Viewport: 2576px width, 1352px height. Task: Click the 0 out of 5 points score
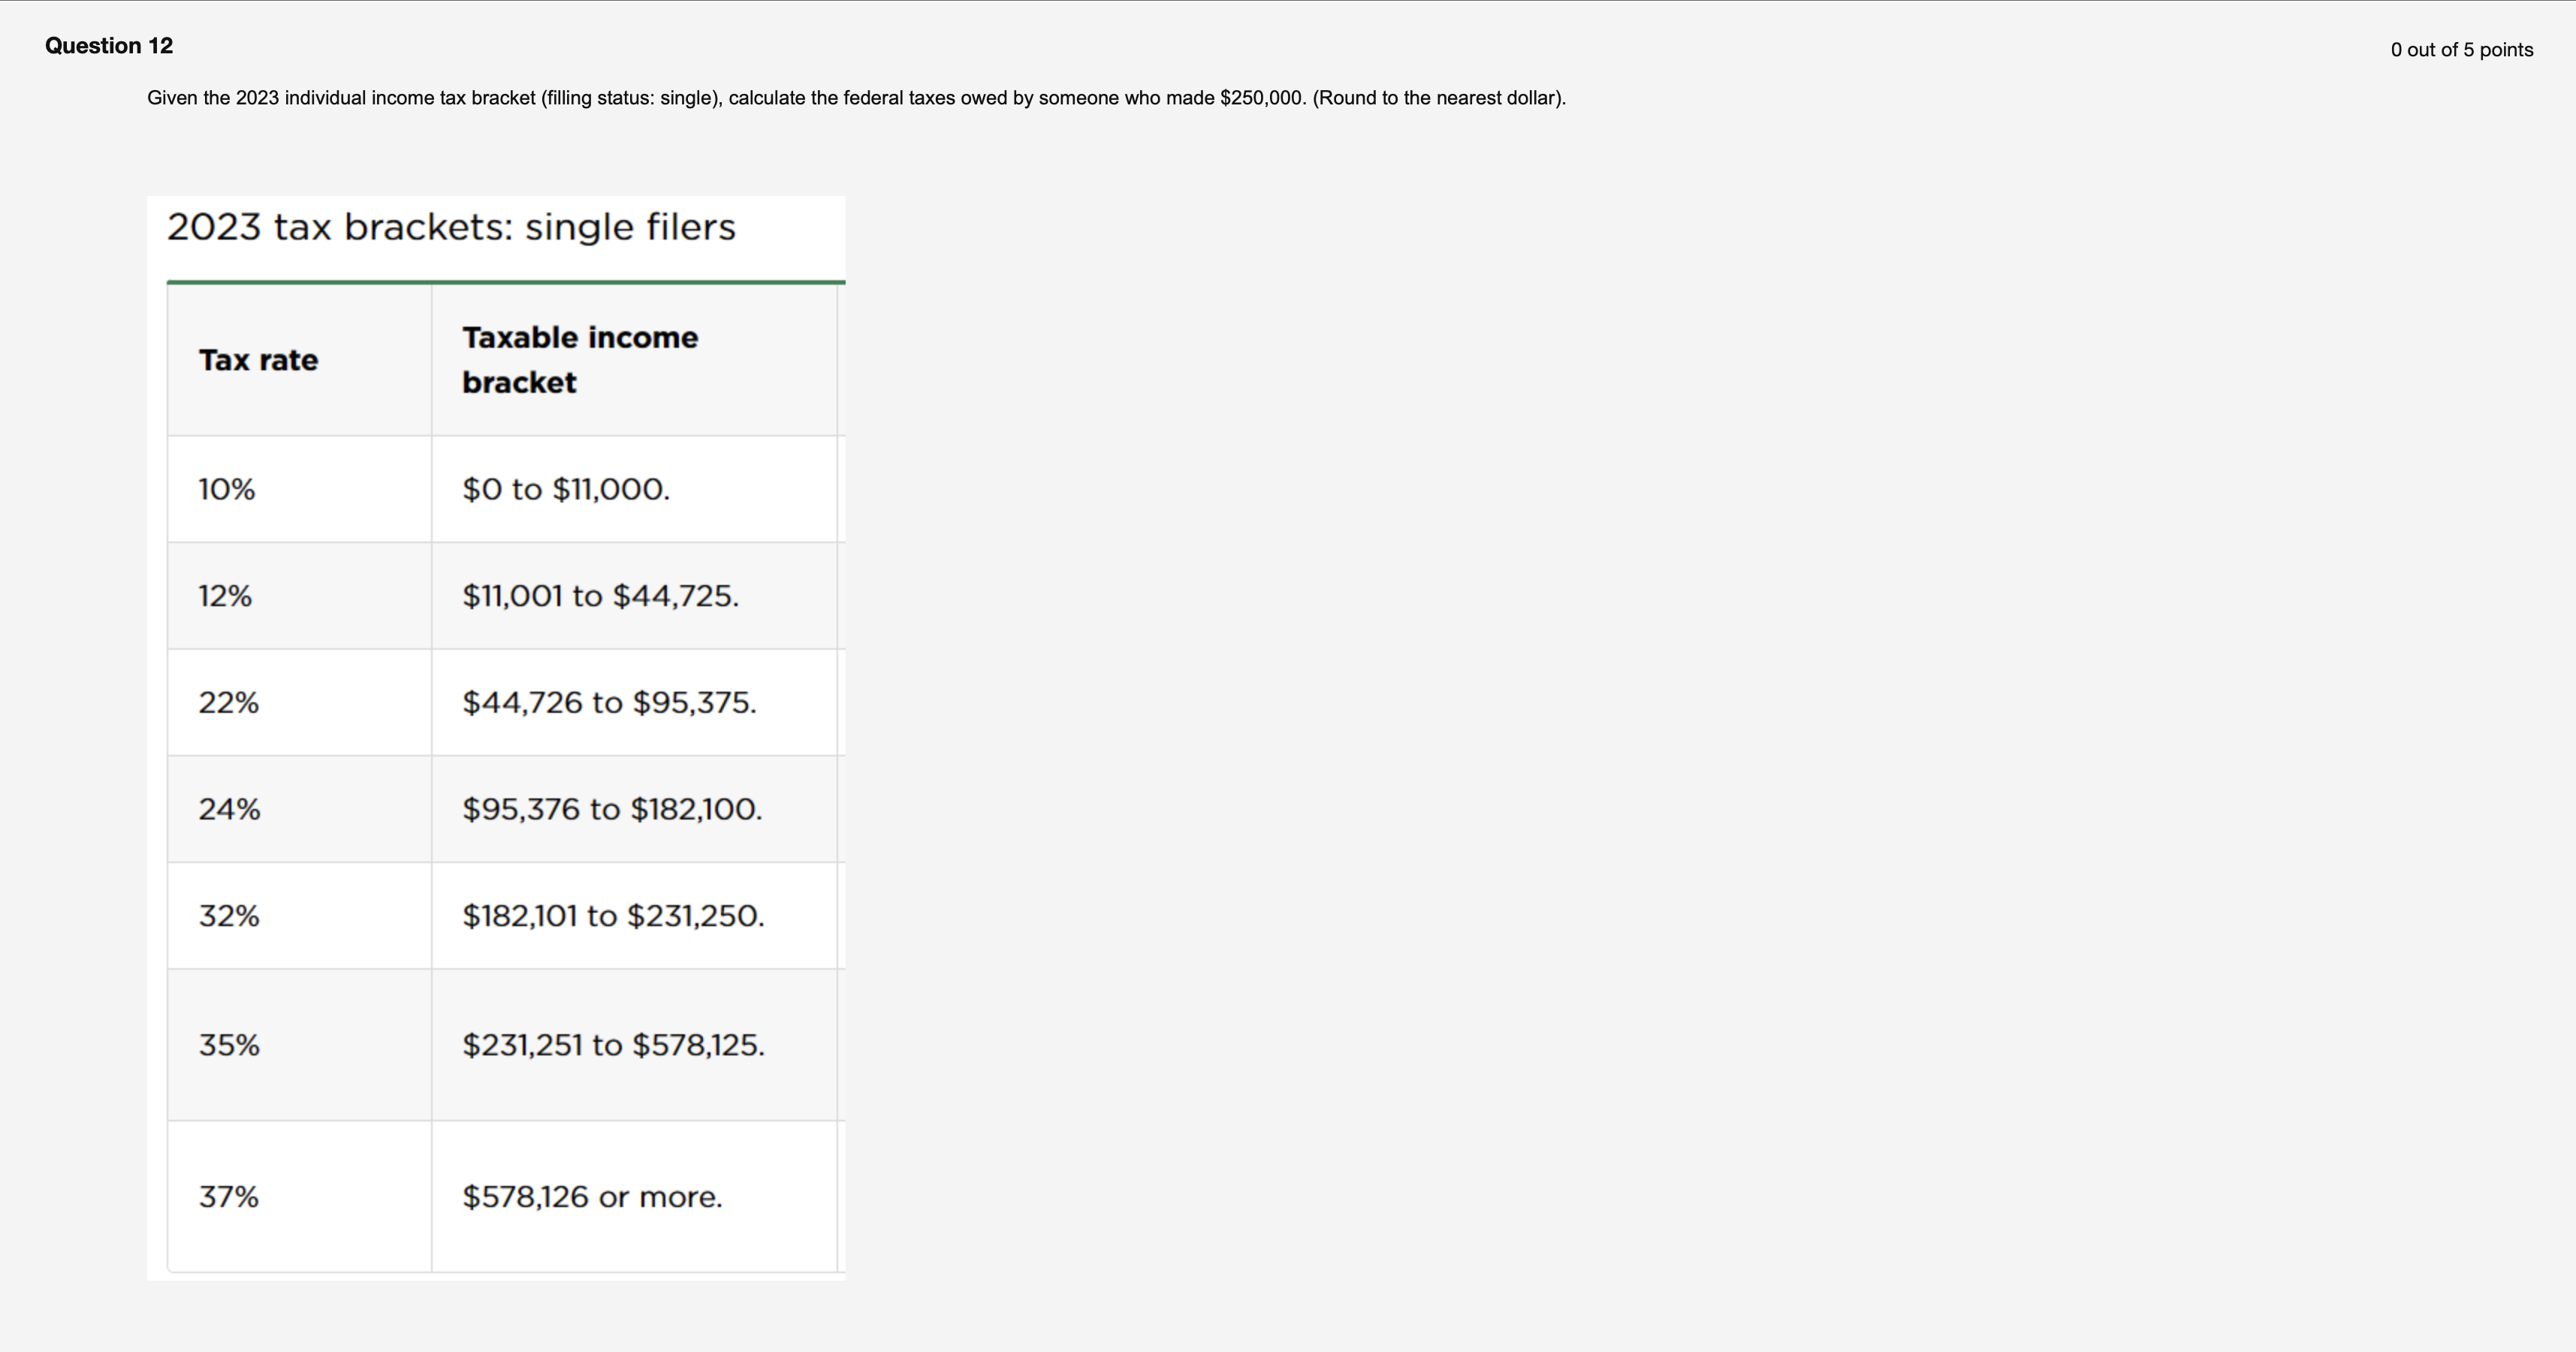point(2461,50)
